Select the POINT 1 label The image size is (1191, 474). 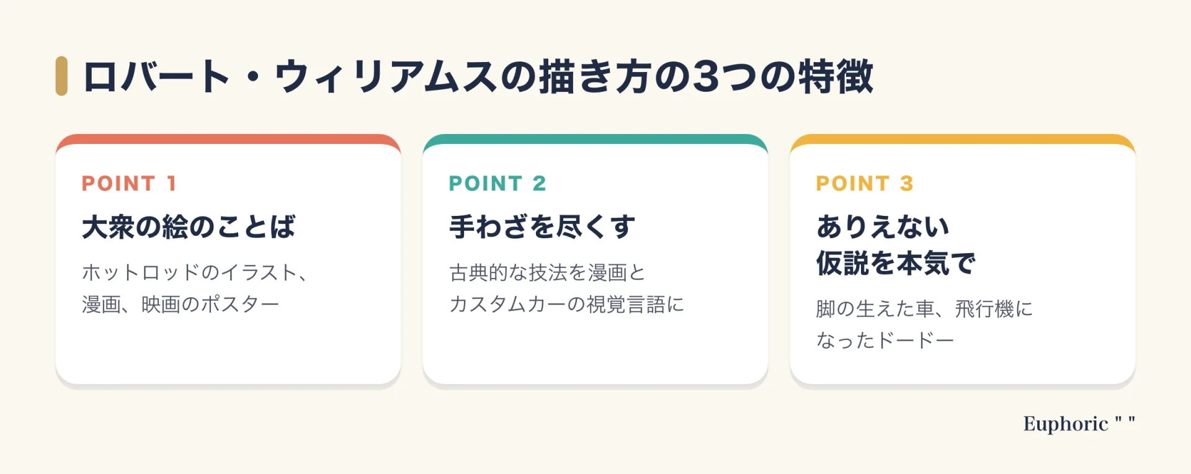click(130, 184)
